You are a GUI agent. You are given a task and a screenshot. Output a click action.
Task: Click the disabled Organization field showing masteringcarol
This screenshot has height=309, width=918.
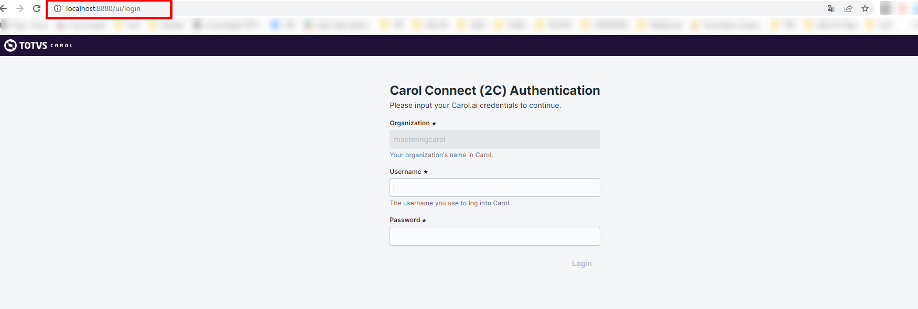(494, 139)
